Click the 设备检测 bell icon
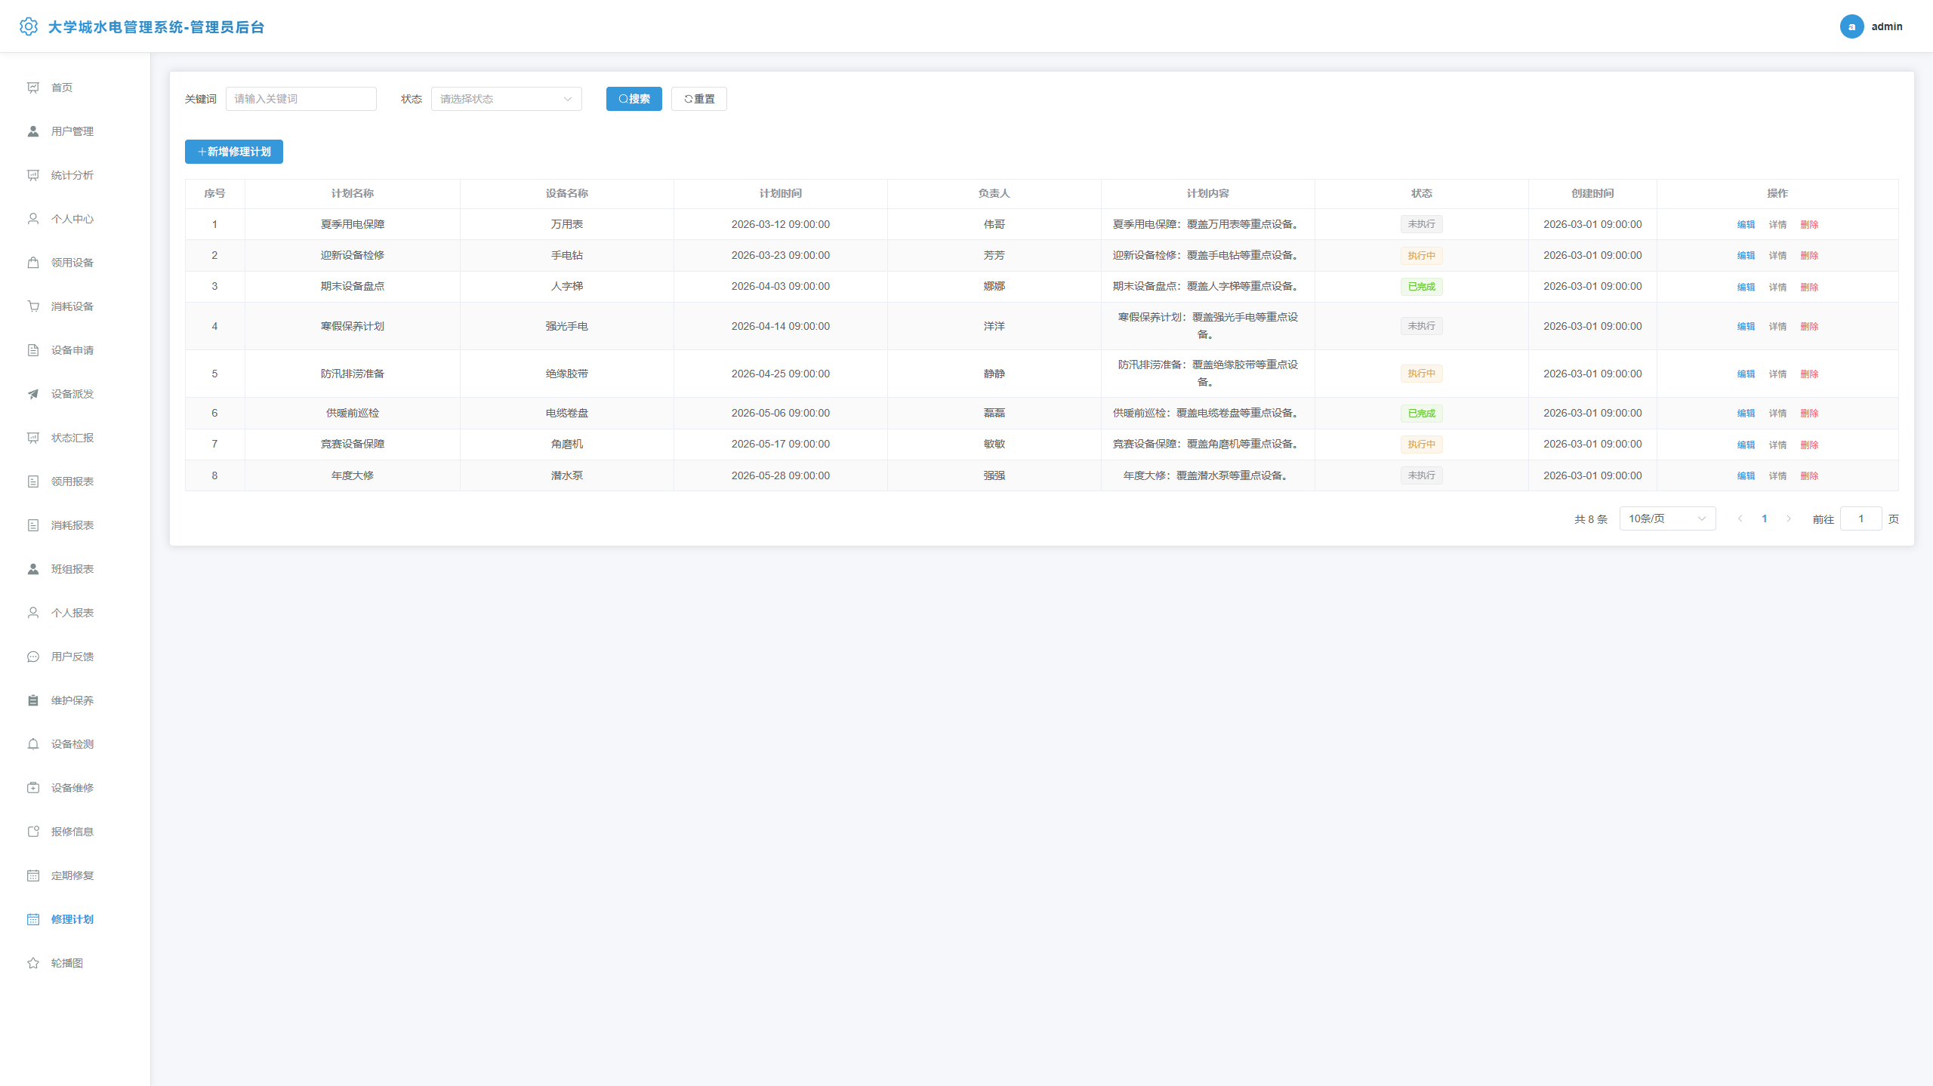Viewport: 1933px width, 1086px height. [33, 744]
